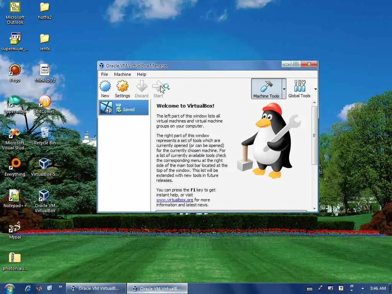The height and width of the screenshot is (294, 392).
Task: Expand the quick launch overflow chevron
Action: point(60,286)
